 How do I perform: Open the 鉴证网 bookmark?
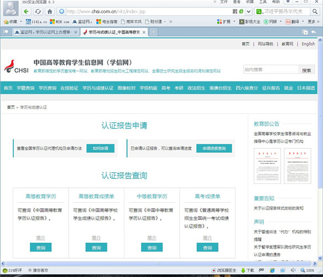(82, 22)
